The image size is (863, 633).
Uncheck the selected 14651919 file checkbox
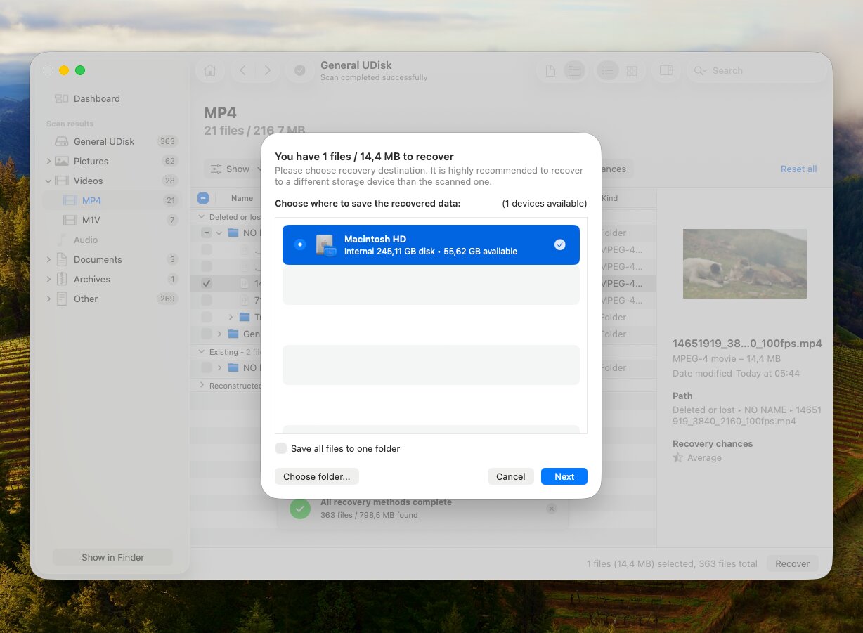[207, 283]
